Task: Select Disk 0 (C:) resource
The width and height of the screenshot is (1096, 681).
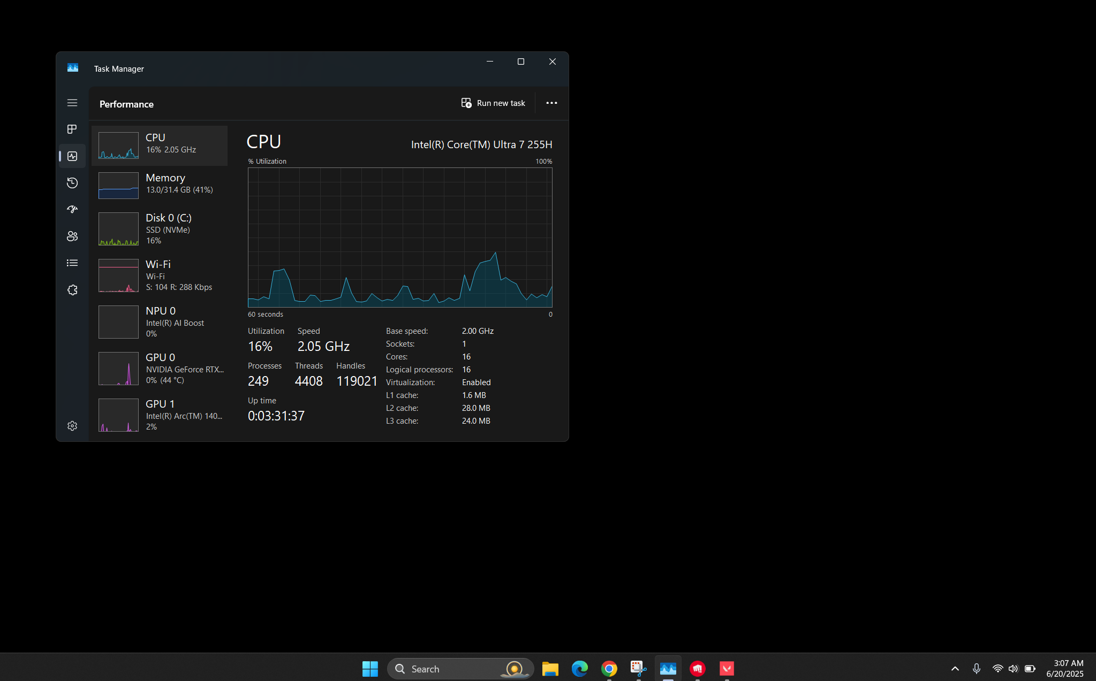Action: pos(160,229)
